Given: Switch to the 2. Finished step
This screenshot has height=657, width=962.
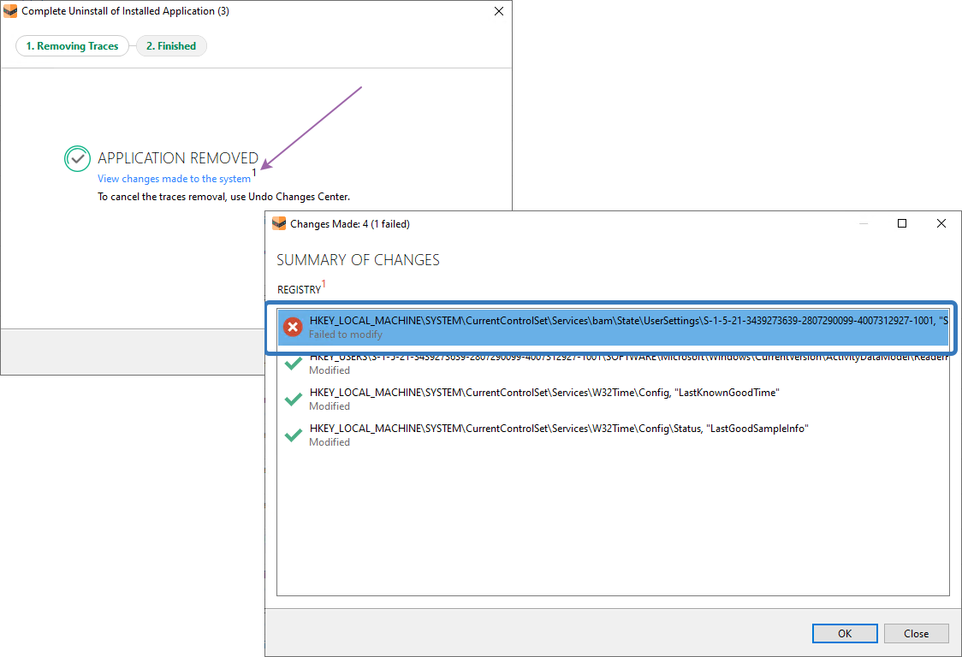Looking at the screenshot, I should [x=171, y=46].
